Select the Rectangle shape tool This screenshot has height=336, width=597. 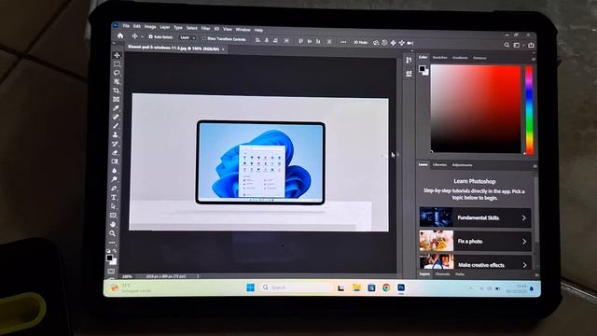pyautogui.click(x=113, y=216)
